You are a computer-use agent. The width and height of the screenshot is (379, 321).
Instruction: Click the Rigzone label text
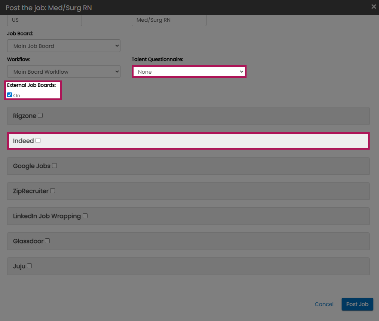pos(25,116)
